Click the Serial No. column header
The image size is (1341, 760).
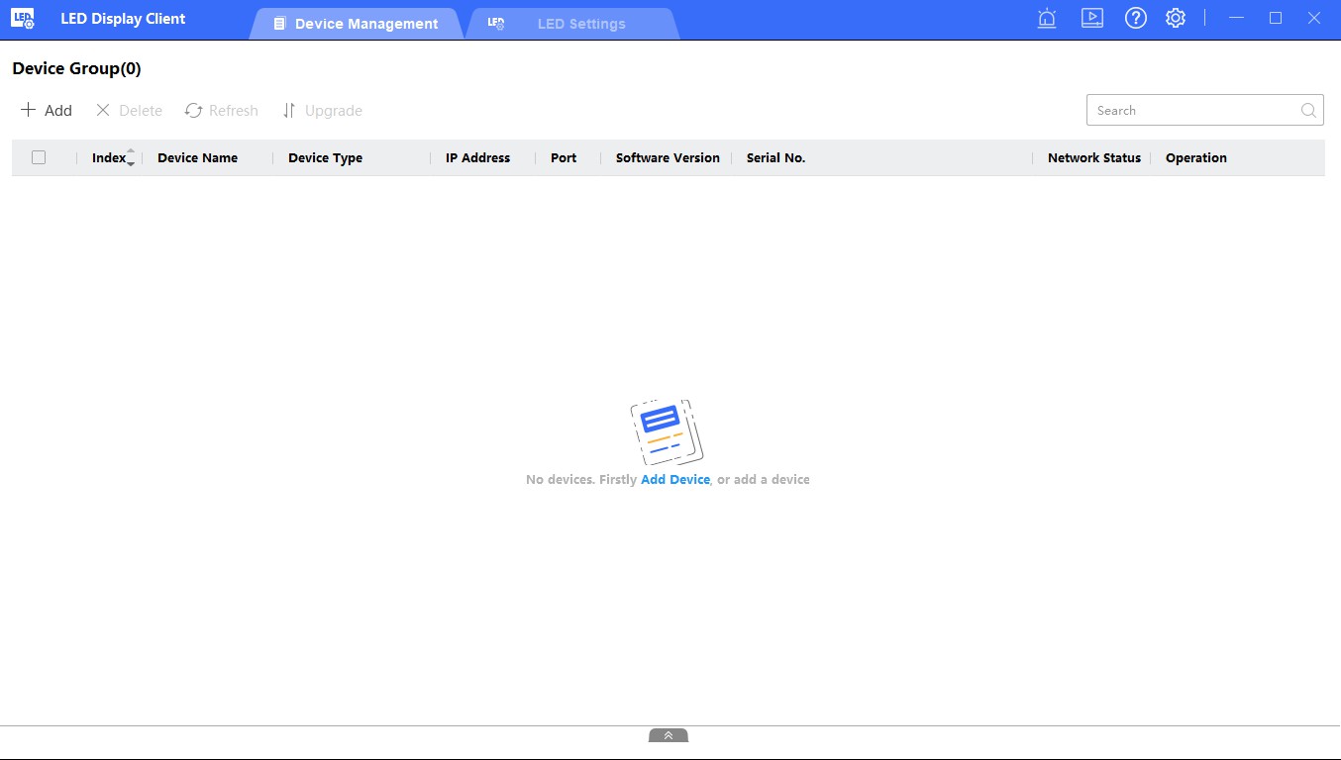(x=775, y=157)
